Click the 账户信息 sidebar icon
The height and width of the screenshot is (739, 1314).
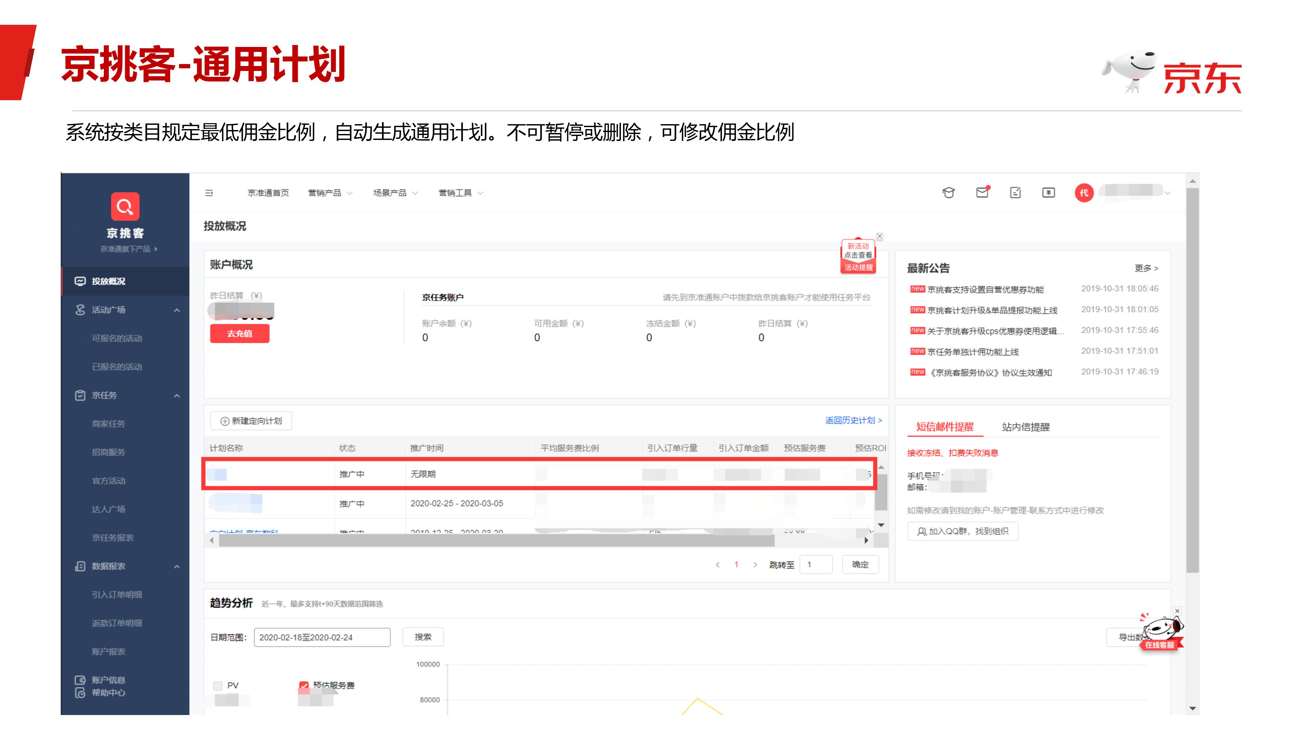pyautogui.click(x=80, y=680)
